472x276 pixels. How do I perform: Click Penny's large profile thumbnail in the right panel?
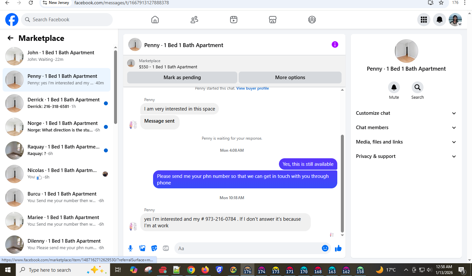406,51
